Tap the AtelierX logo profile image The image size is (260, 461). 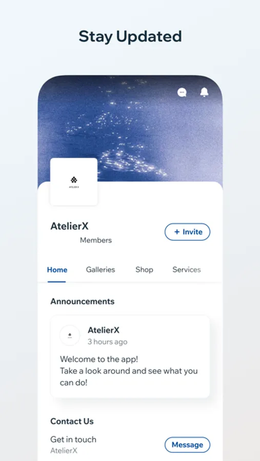coord(74,182)
